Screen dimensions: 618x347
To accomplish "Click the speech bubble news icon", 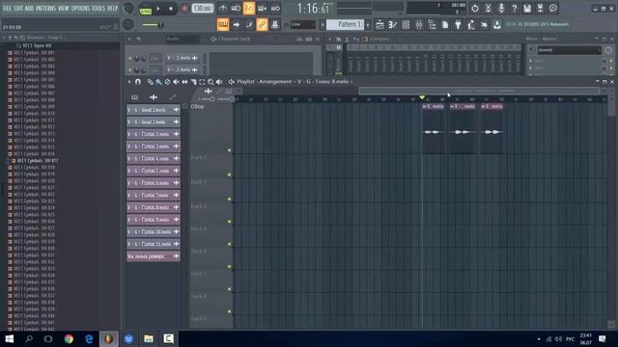I will [553, 8].
